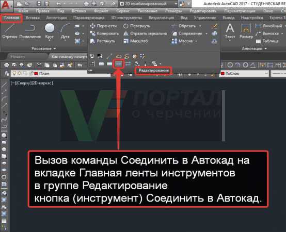Click the [-] viewport control

pos(13,83)
